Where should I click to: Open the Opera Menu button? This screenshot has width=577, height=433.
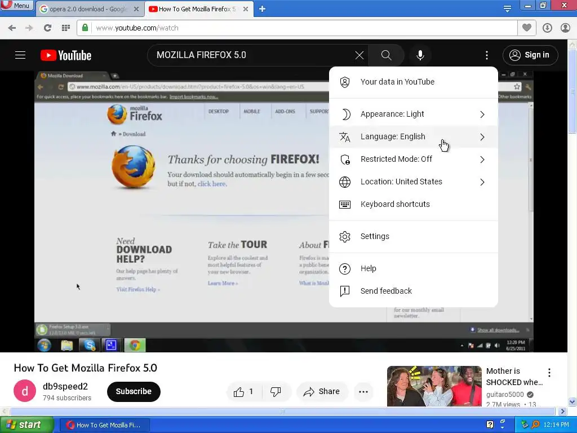[17, 5]
